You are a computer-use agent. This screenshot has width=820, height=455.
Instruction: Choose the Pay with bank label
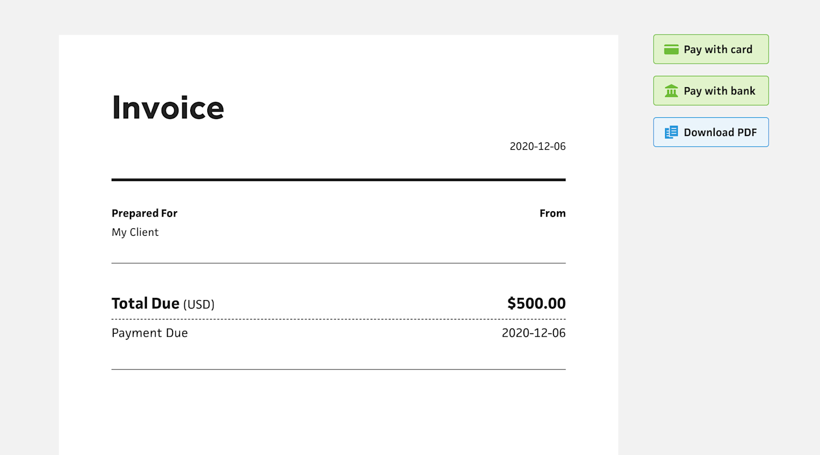coord(719,91)
